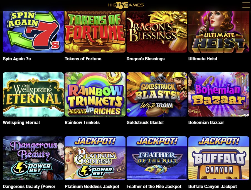Launch the Tokens of Fortune game tile
The height and width of the screenshot is (190, 251).
pyautogui.click(x=95, y=32)
